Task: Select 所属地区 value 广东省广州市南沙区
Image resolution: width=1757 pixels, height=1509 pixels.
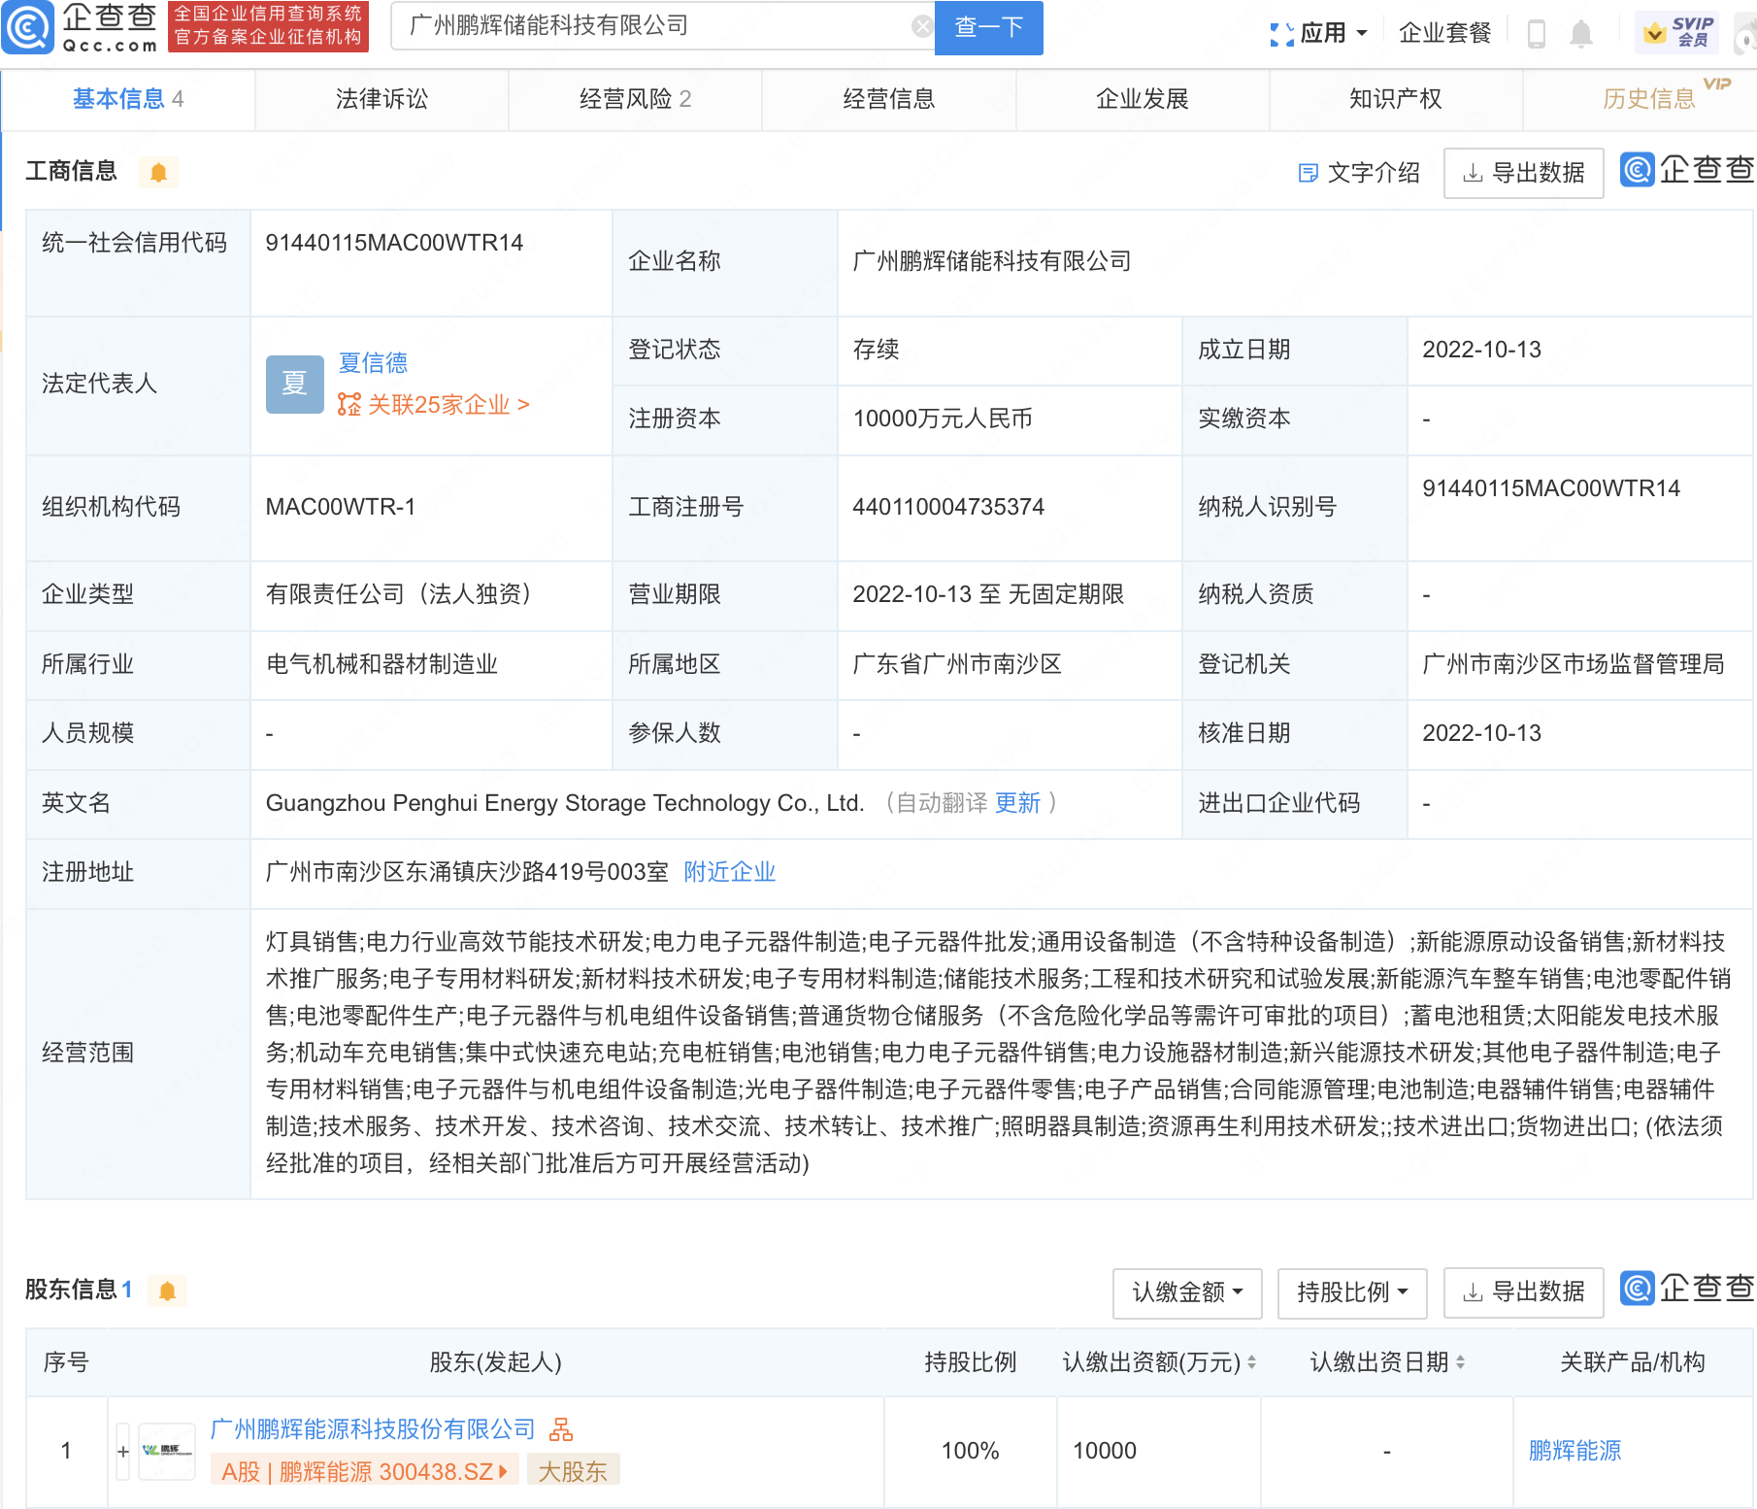Action: point(957,664)
